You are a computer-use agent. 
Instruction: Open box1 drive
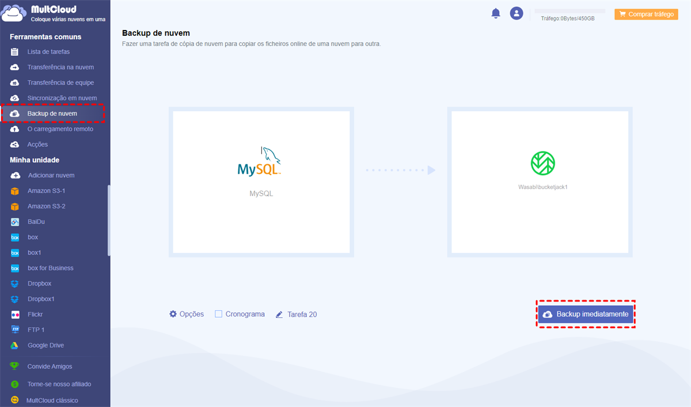point(35,253)
